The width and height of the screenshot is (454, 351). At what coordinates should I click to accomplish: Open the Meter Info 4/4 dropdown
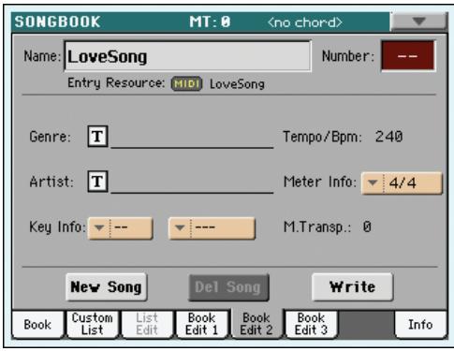[x=402, y=183]
